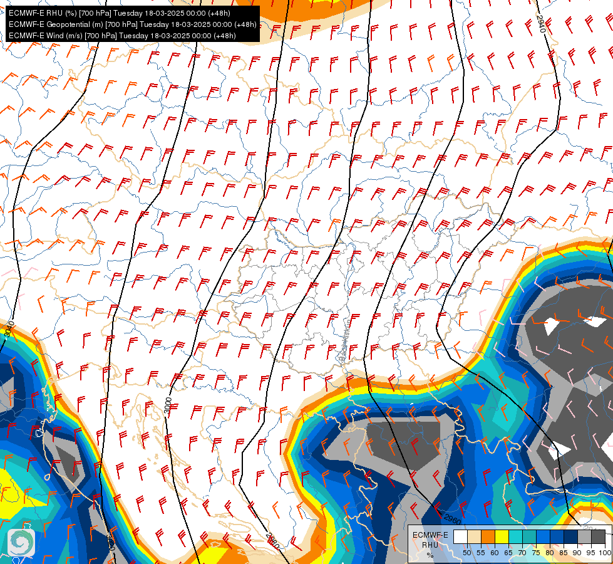Pick the light gray 90–95 legend swatch

coord(584,536)
